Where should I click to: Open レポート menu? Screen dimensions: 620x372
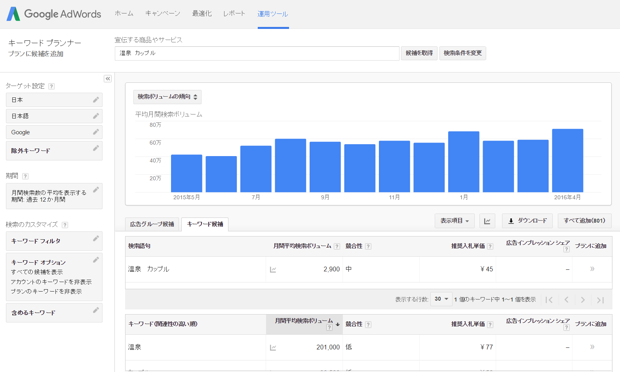click(234, 13)
